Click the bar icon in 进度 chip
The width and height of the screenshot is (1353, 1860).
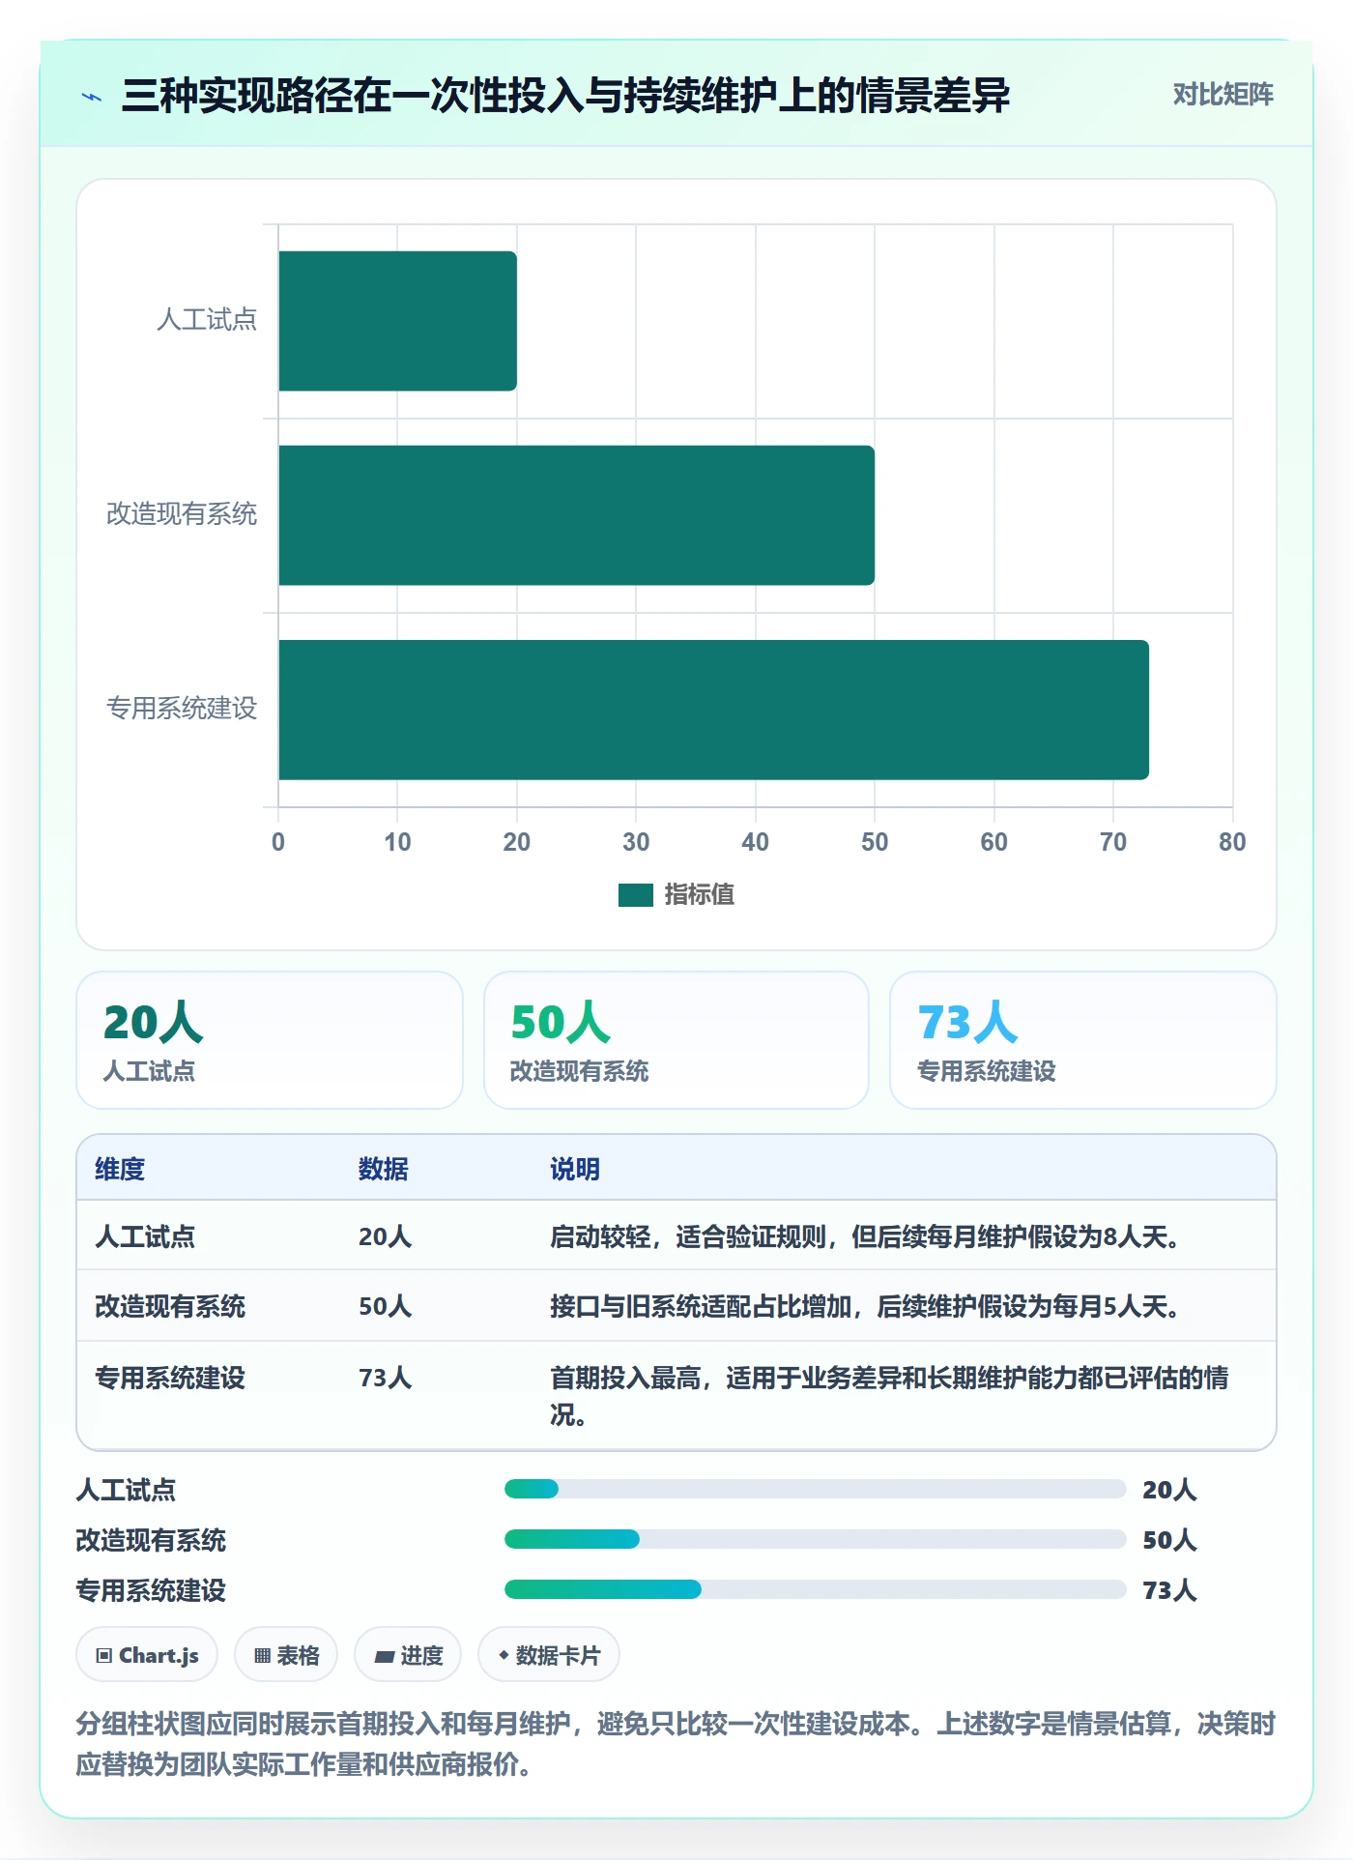pos(384,1657)
